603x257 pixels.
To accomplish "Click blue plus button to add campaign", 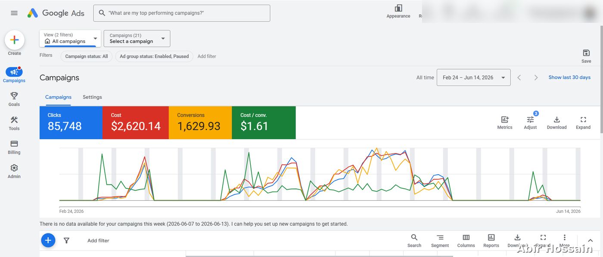I will tap(48, 240).
